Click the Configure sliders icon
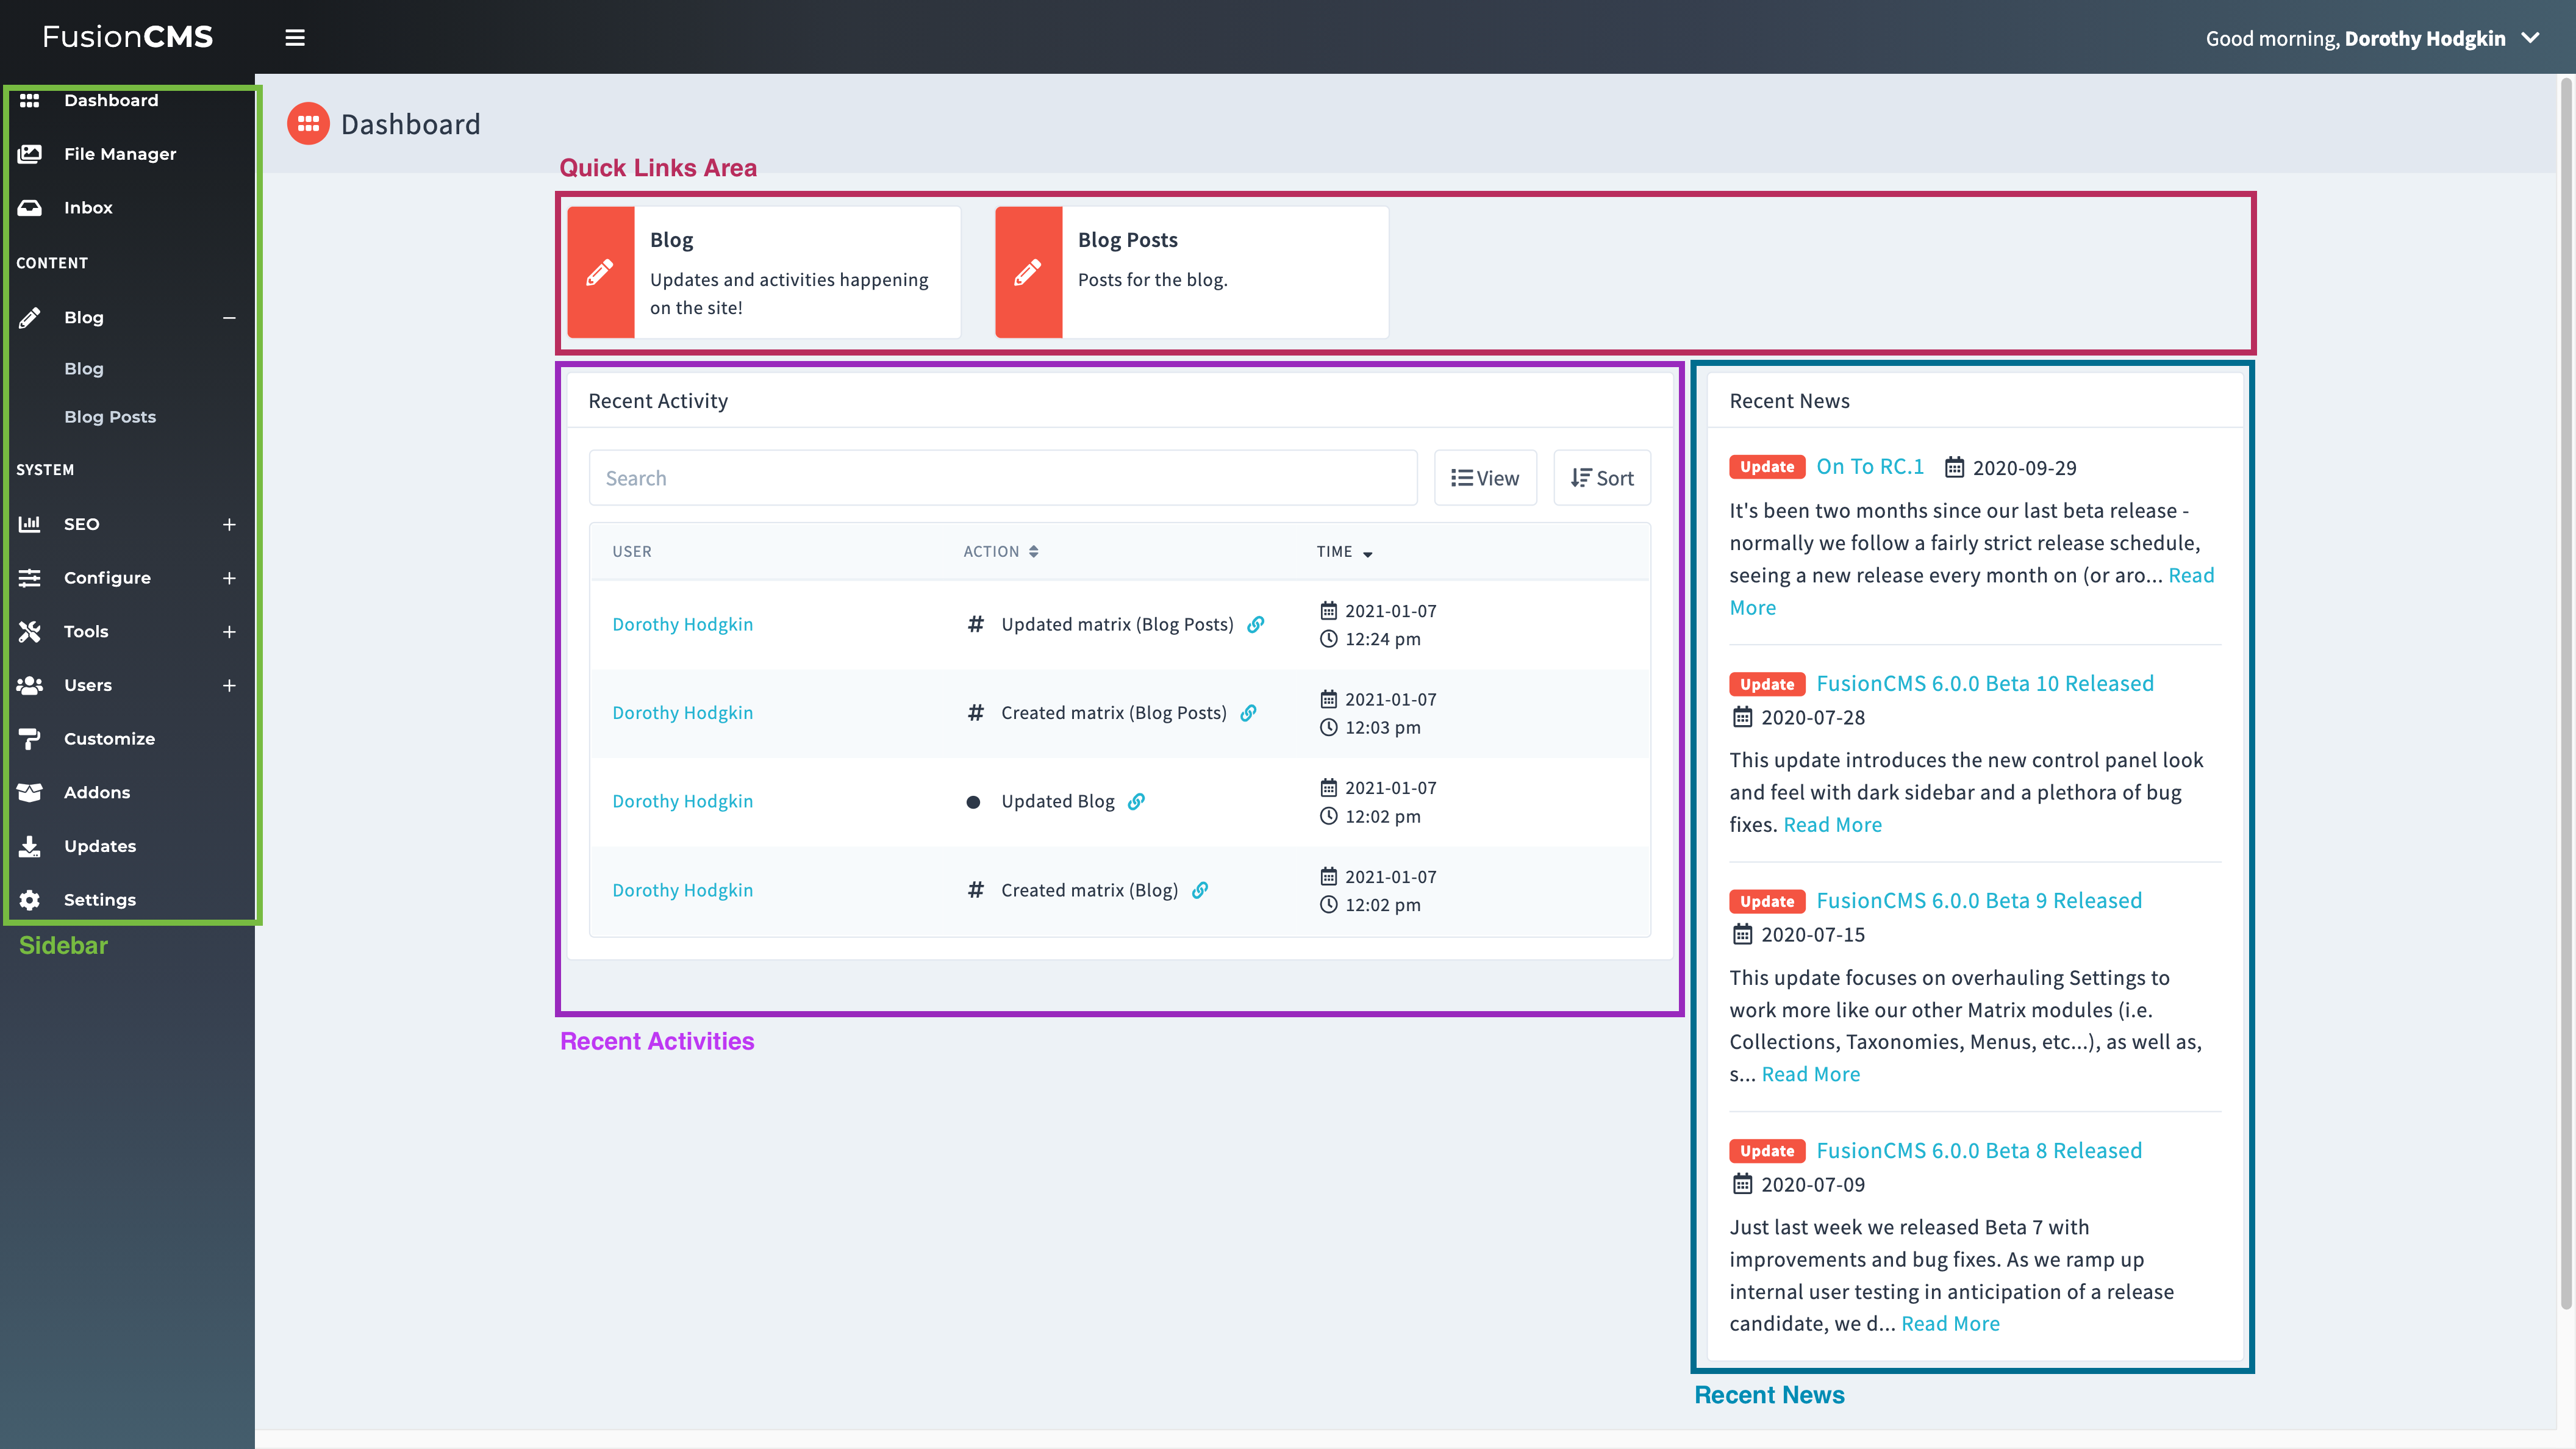The width and height of the screenshot is (2576, 1449). point(29,578)
